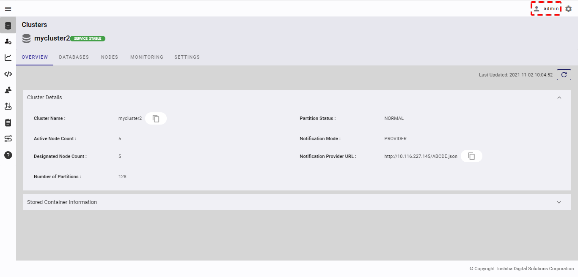Switch to the Nodes tab
578x277 pixels.
[110, 57]
